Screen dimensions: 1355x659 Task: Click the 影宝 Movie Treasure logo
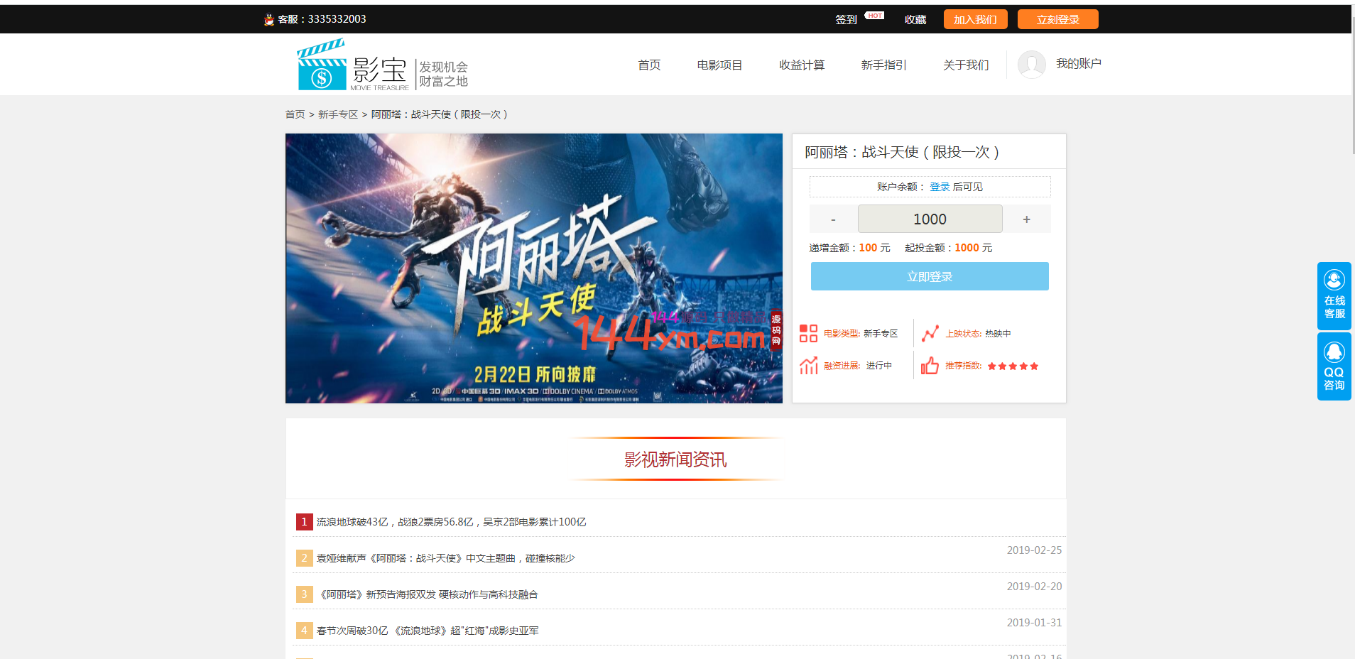pos(353,66)
